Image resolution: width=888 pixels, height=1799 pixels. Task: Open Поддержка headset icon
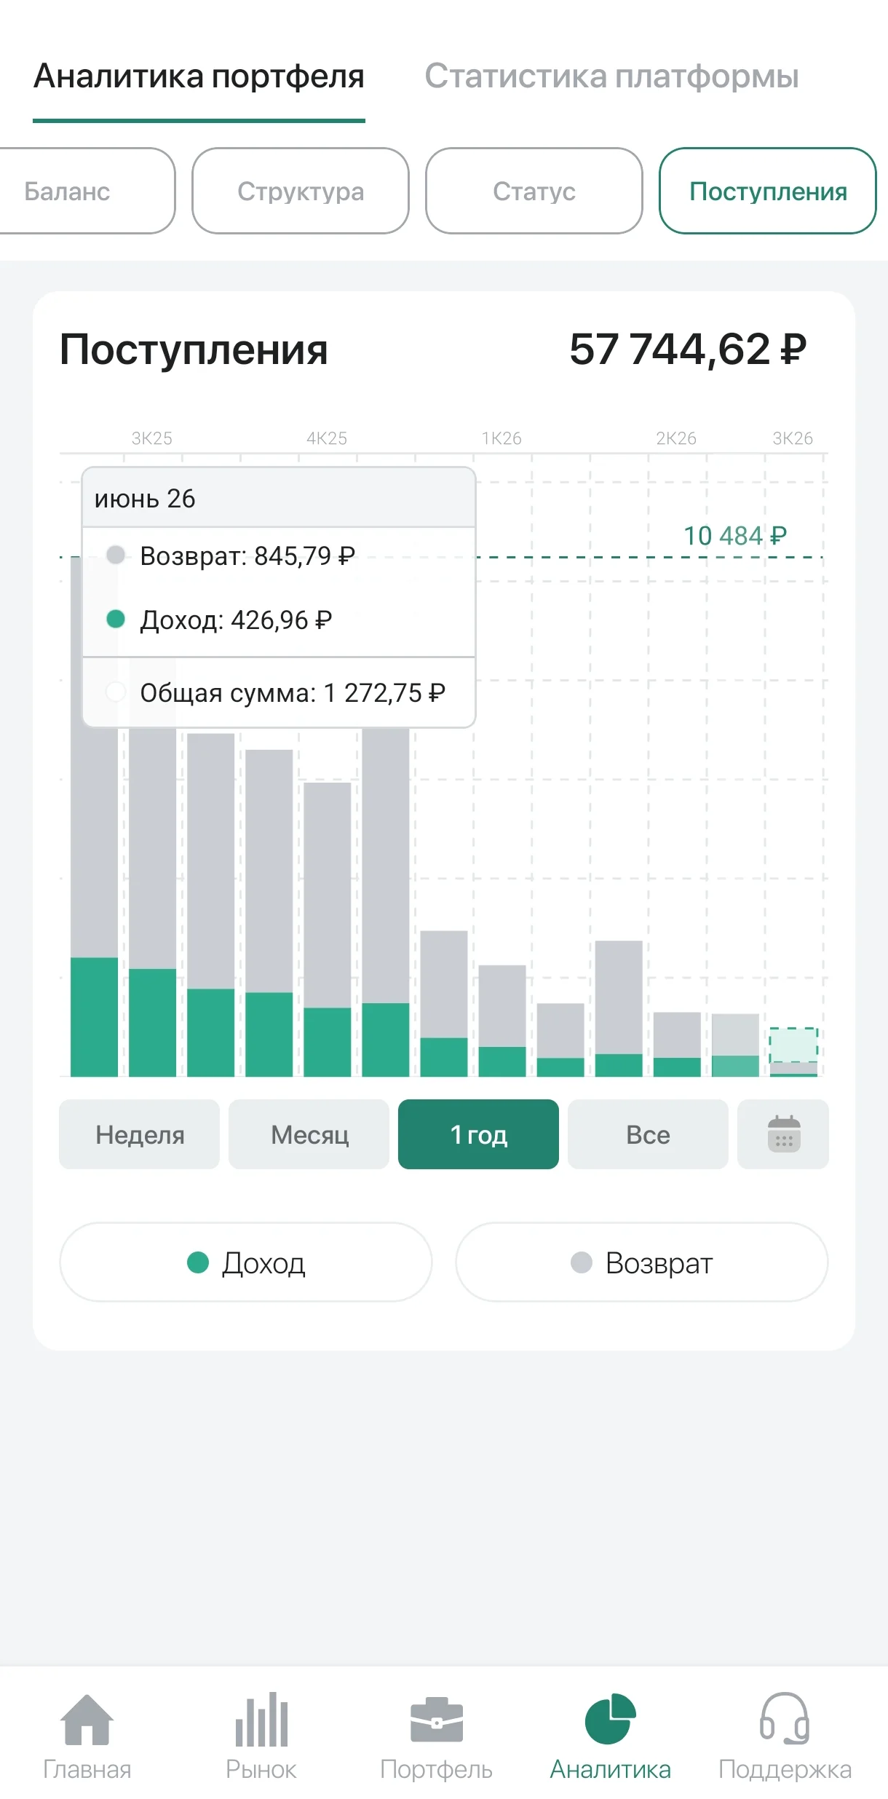click(x=785, y=1720)
